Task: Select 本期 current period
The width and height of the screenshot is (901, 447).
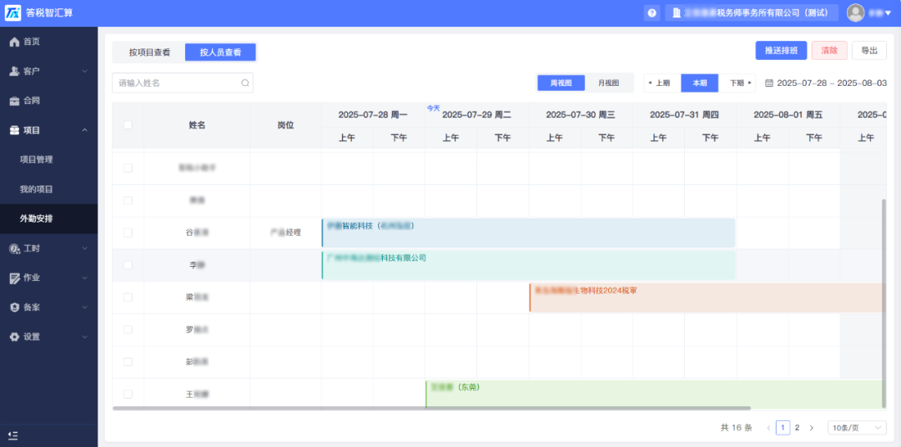Action: coord(699,83)
